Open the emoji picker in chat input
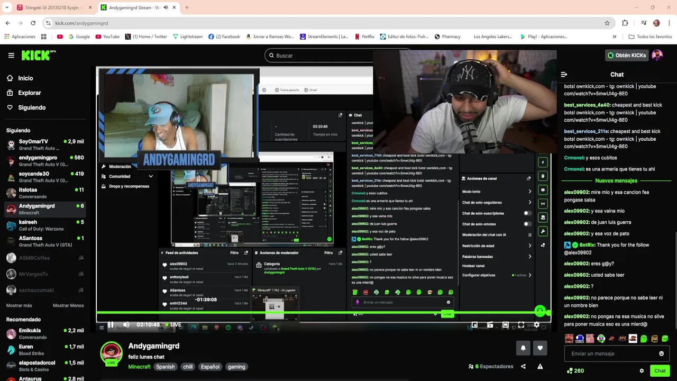The width and height of the screenshot is (677, 381). click(661, 353)
